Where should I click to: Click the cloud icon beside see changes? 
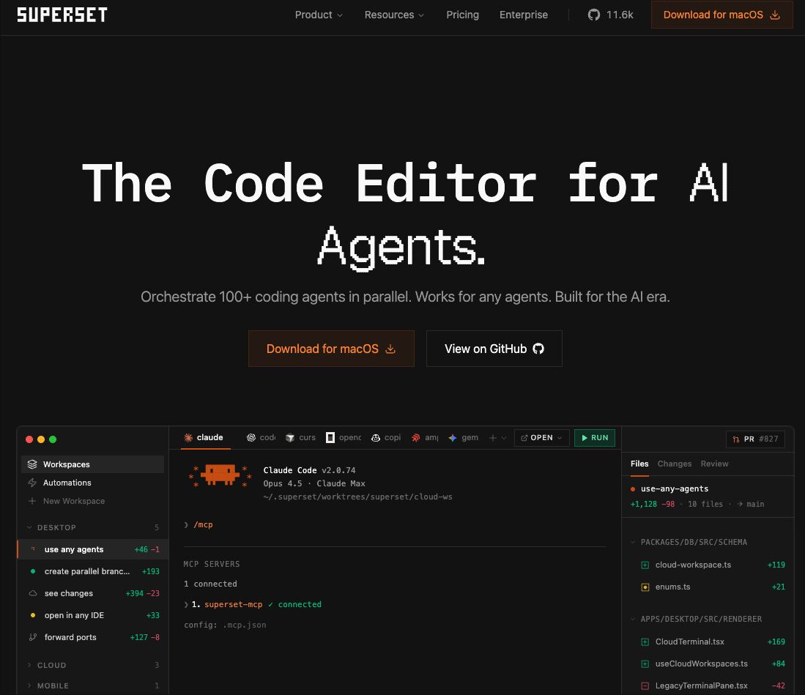click(x=33, y=593)
